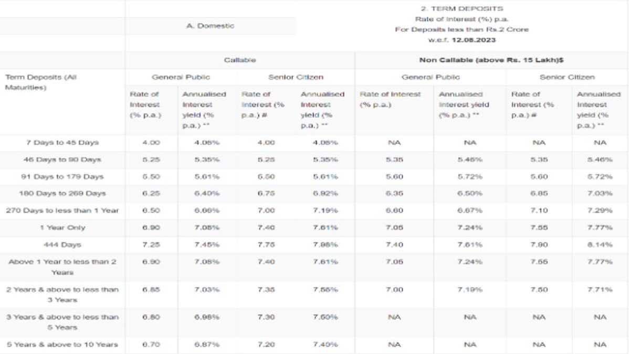Click 7.30 in the 3 Years & above row

click(x=266, y=317)
